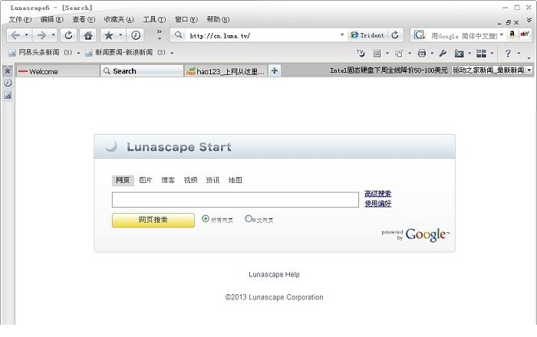Expand printer icon dropdown arrow
537x337 pixels.
coord(432,54)
